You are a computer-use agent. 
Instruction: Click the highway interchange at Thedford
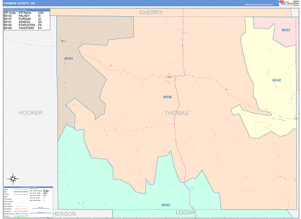click(174, 76)
